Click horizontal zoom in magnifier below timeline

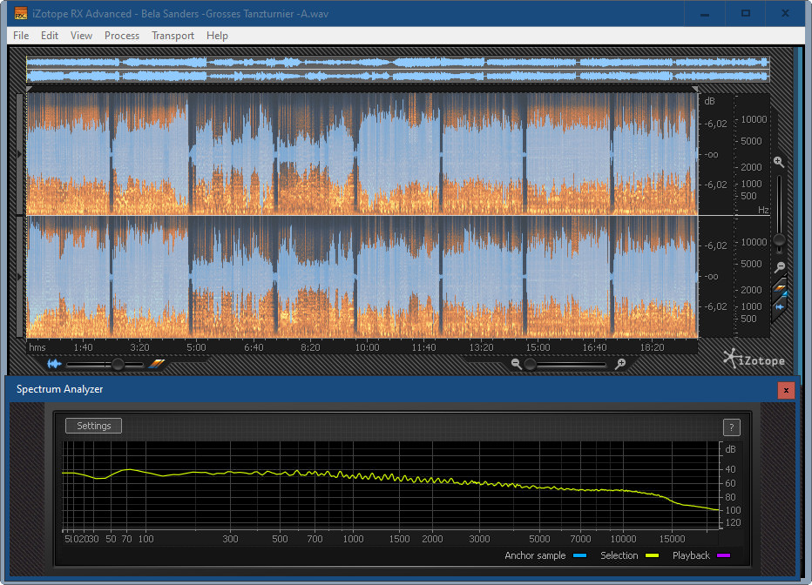pyautogui.click(x=620, y=364)
